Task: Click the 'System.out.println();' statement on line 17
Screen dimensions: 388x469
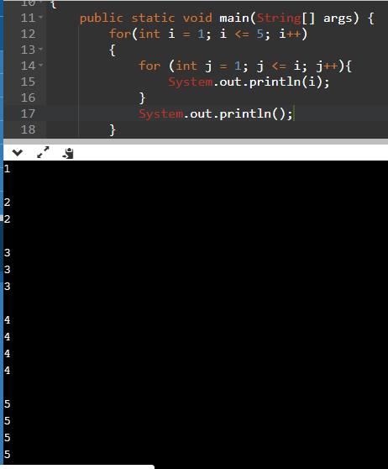Action: tap(216, 114)
